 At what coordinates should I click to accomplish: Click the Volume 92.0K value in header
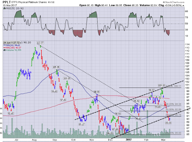tap(148, 5)
